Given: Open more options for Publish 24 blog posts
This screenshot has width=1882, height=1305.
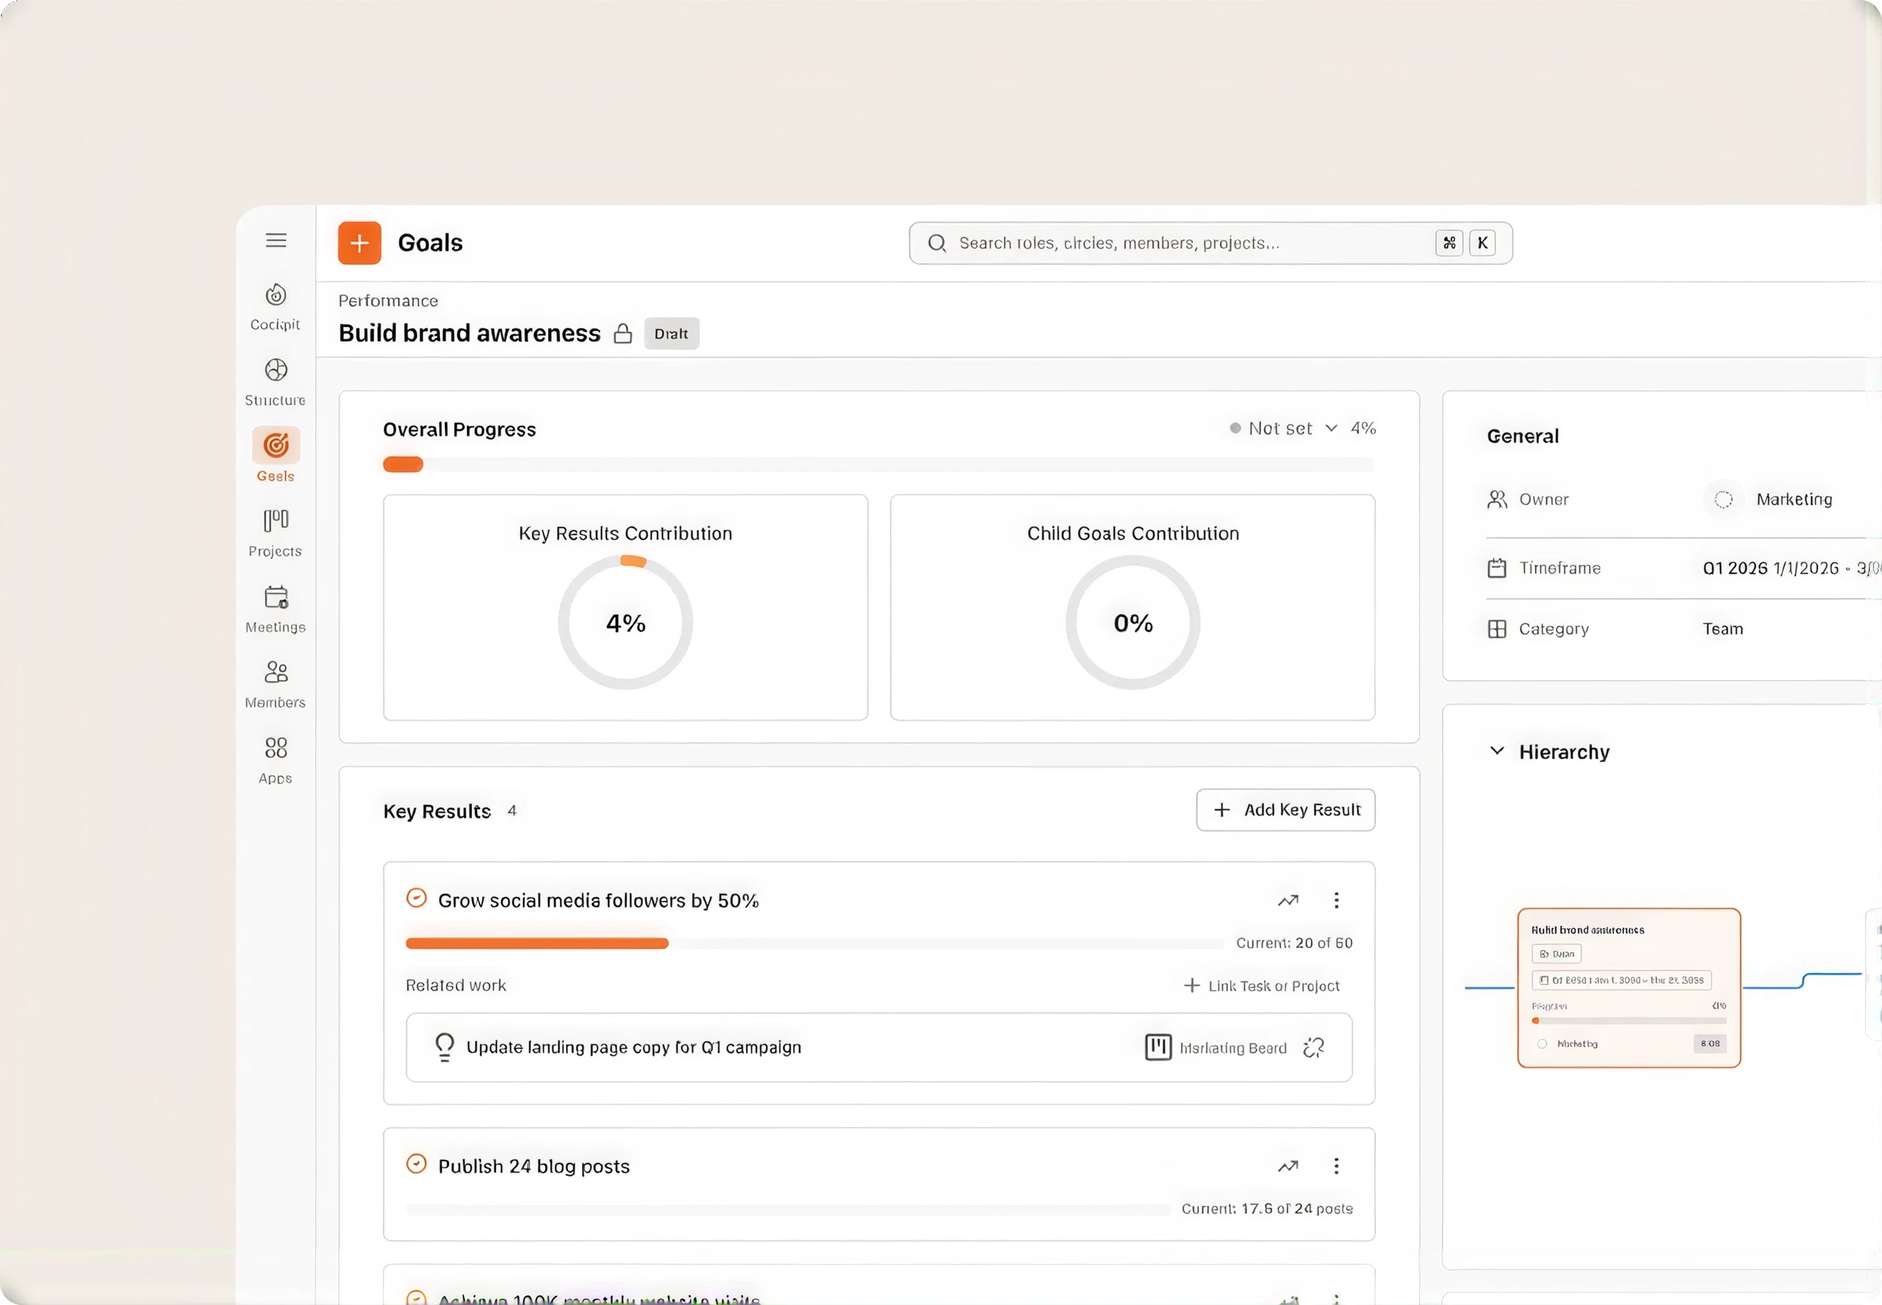Looking at the screenshot, I should click(x=1337, y=1166).
